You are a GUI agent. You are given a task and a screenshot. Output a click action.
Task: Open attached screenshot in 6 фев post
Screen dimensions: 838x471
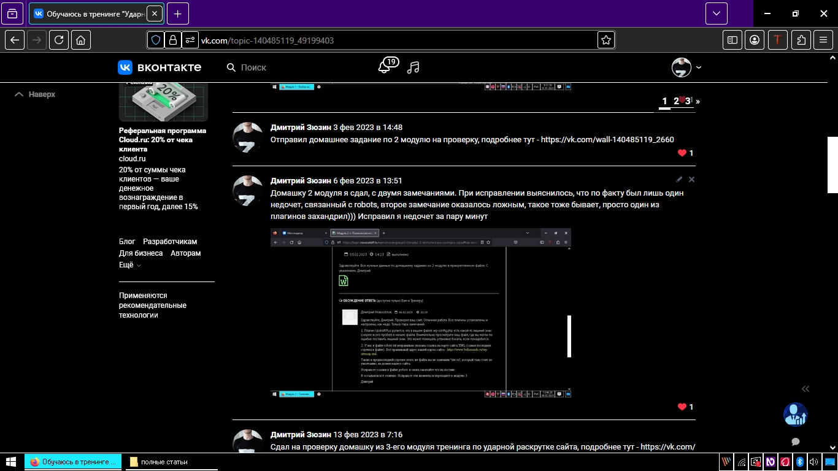[421, 313]
